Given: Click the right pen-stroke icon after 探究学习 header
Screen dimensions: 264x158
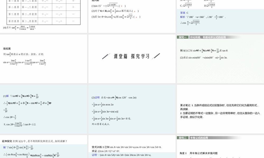Looking at the screenshot, I should point(156,56).
